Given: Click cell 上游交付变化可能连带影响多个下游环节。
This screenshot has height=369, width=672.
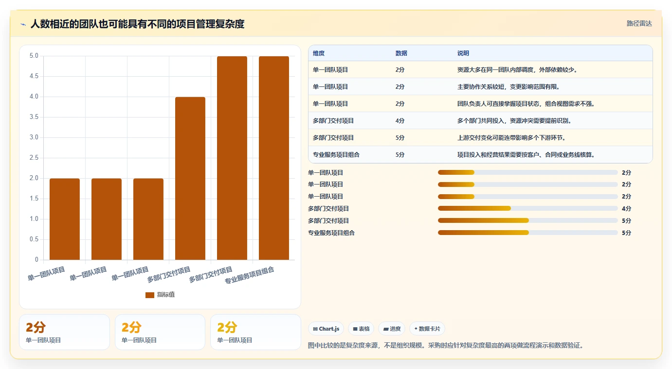Looking at the screenshot, I should click(x=511, y=138).
